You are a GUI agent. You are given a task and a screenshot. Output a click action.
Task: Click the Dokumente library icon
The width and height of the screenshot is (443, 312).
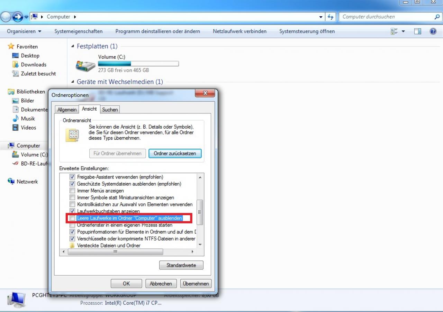pyautogui.click(x=15, y=110)
